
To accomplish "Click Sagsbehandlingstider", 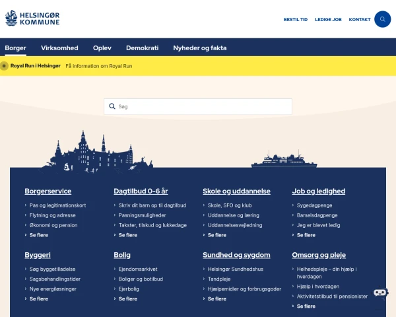I will (x=55, y=279).
